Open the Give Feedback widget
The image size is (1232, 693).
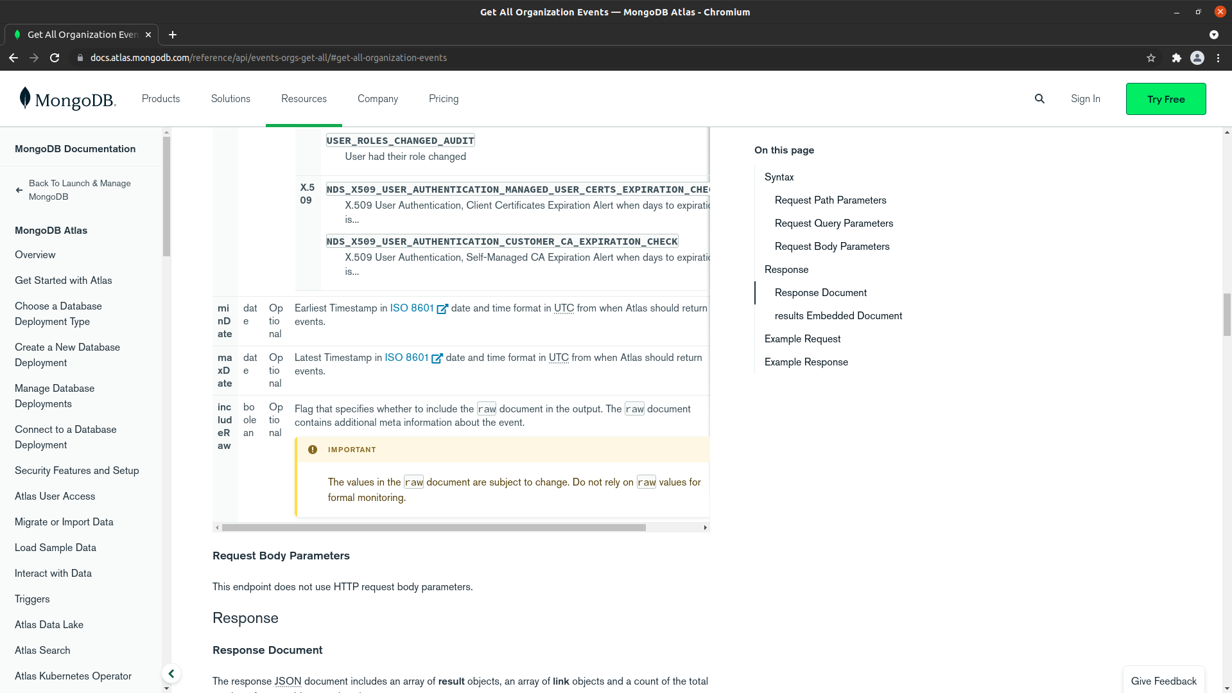coord(1163,681)
